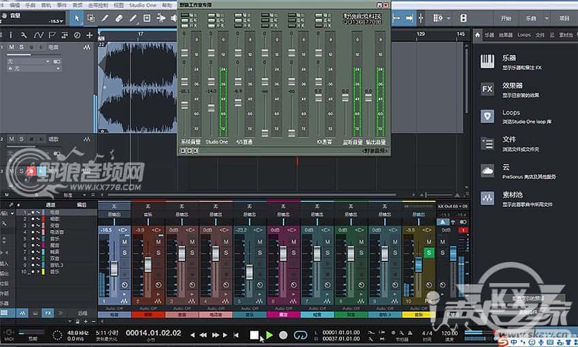
Task: Adjust Studio One fader in KX mixer
Action: [x=211, y=108]
